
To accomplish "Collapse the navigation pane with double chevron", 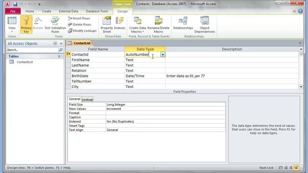I will pos(61,44).
